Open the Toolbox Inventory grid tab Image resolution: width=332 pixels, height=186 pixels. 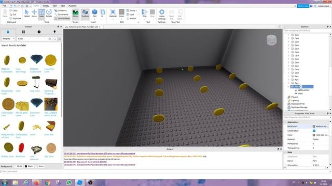23,32
